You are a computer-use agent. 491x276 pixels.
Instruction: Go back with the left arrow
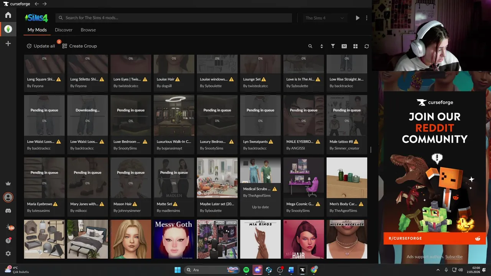pyautogui.click(x=37, y=4)
